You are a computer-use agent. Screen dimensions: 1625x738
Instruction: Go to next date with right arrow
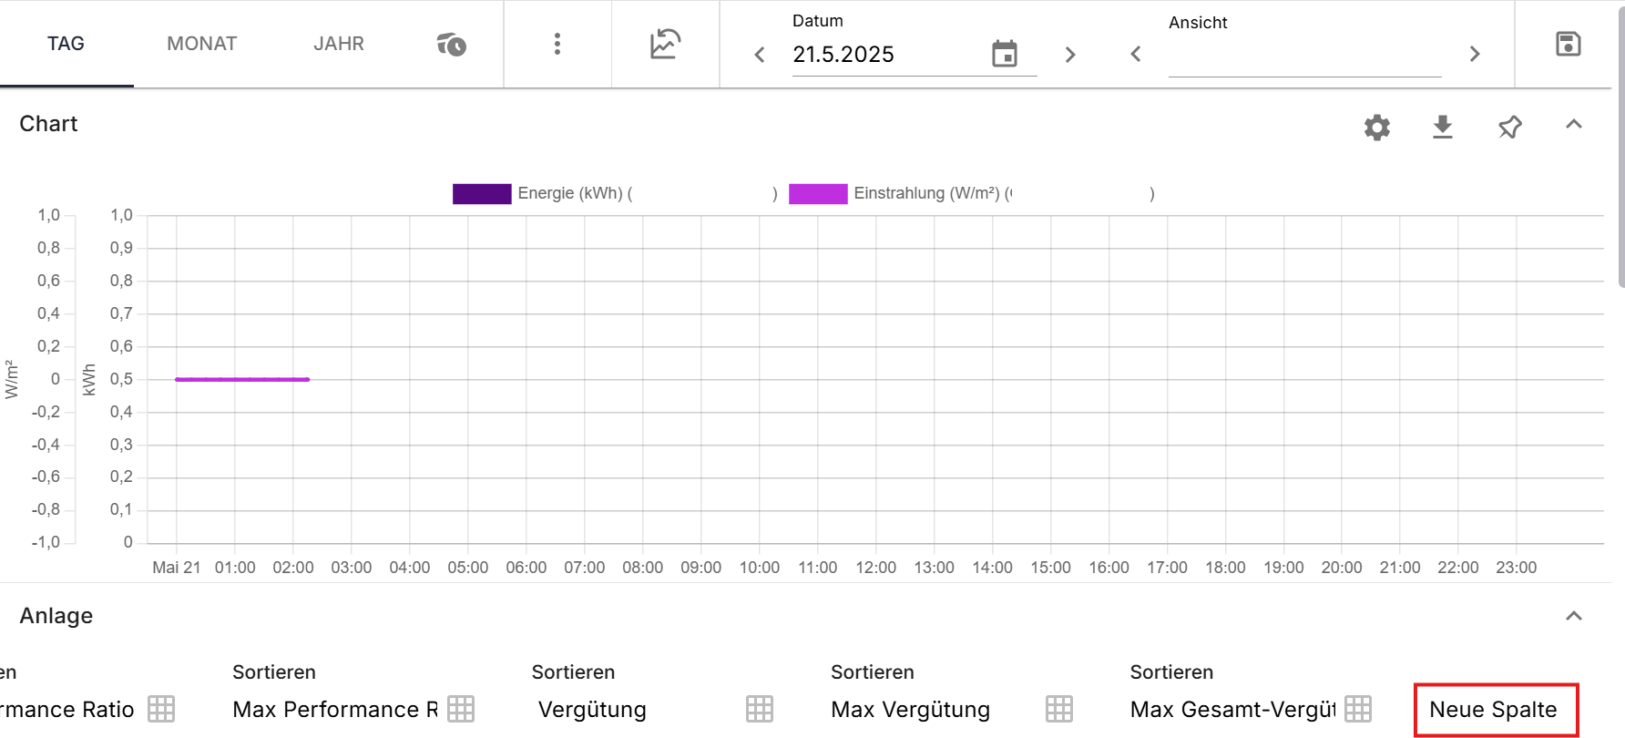pyautogui.click(x=1069, y=55)
